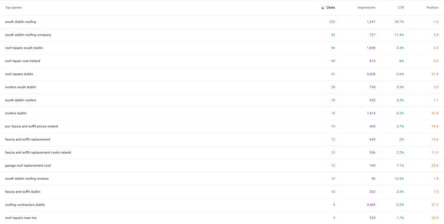Viewport: 444px width, 224px height.
Task: Click the Top queries header label
Action: point(13,8)
